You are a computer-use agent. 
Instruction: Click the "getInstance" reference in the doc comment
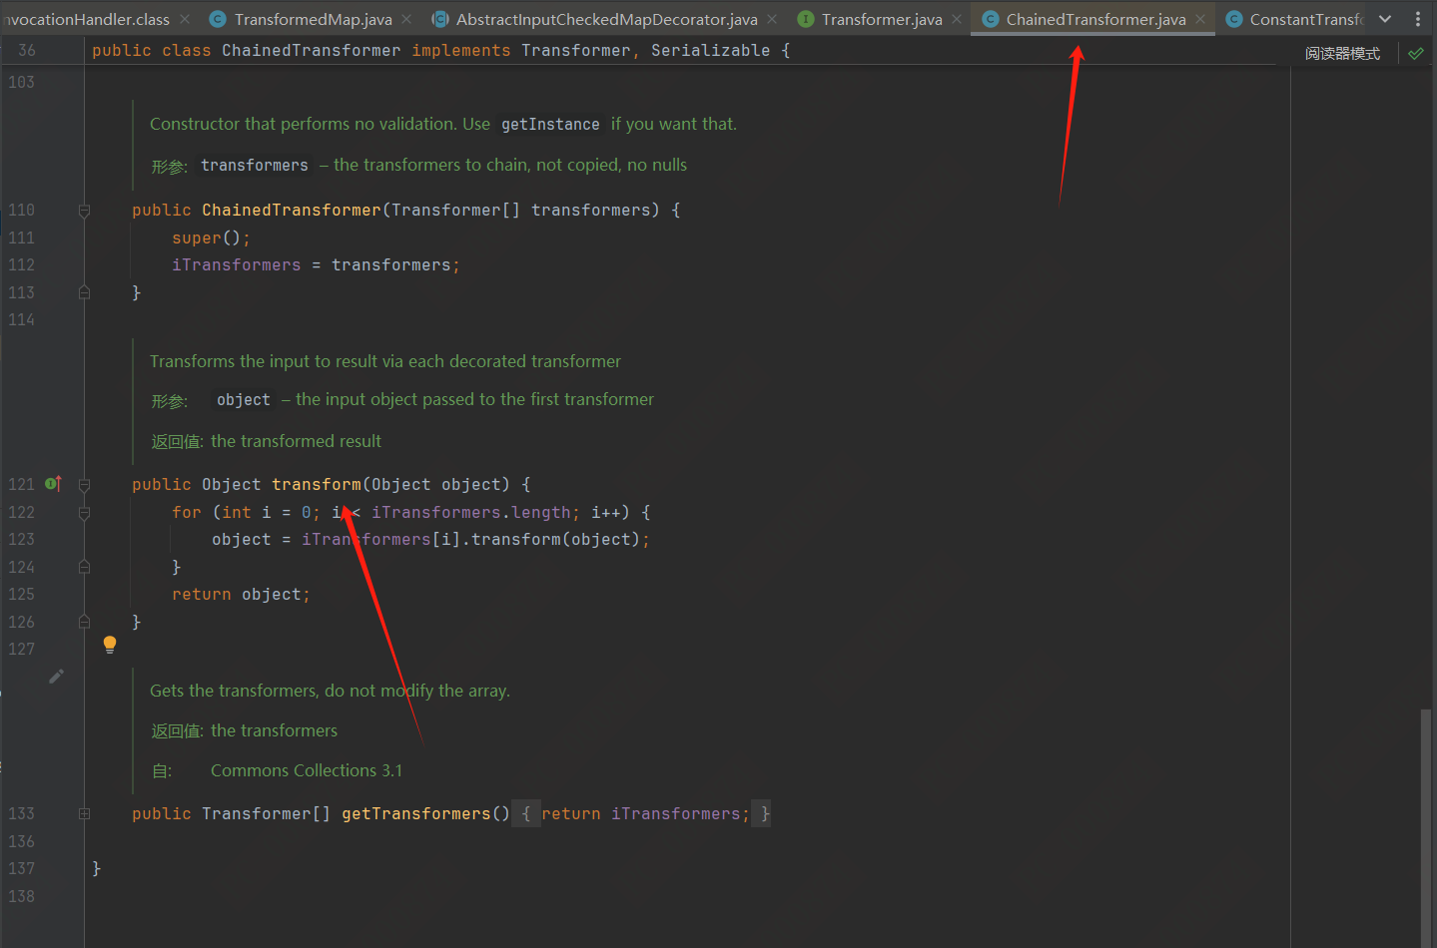(550, 124)
